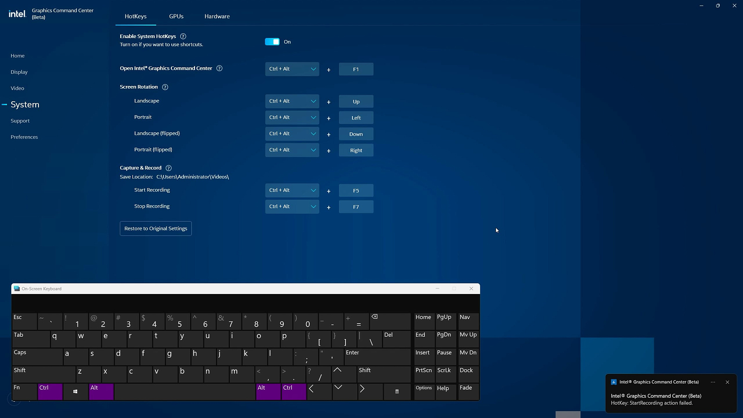Screen dimensions: 743x418
Task: Open modifier dropdown for Landscape rotation
Action: point(292,101)
